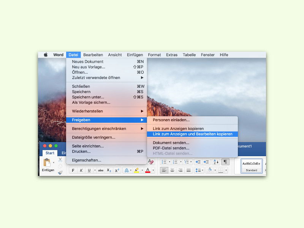Open the borders dropdown arrow
The image size is (304, 228).
pos(226,170)
